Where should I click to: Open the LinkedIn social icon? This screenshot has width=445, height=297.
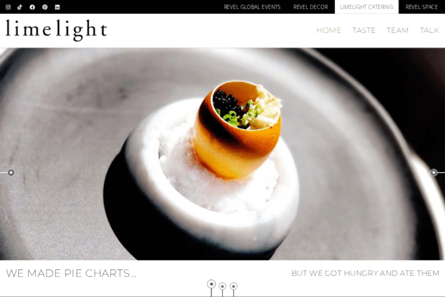pyautogui.click(x=57, y=7)
